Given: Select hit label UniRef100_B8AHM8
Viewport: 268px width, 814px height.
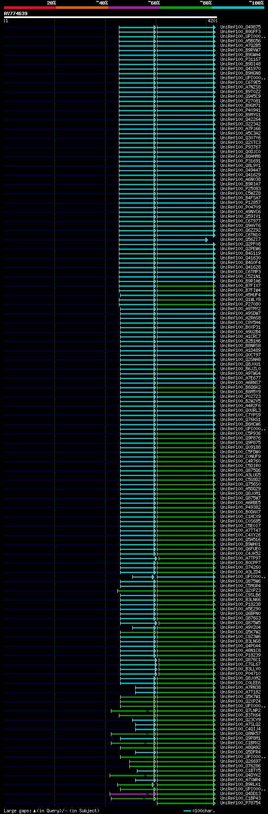Looking at the screenshot, I should click(240, 157).
